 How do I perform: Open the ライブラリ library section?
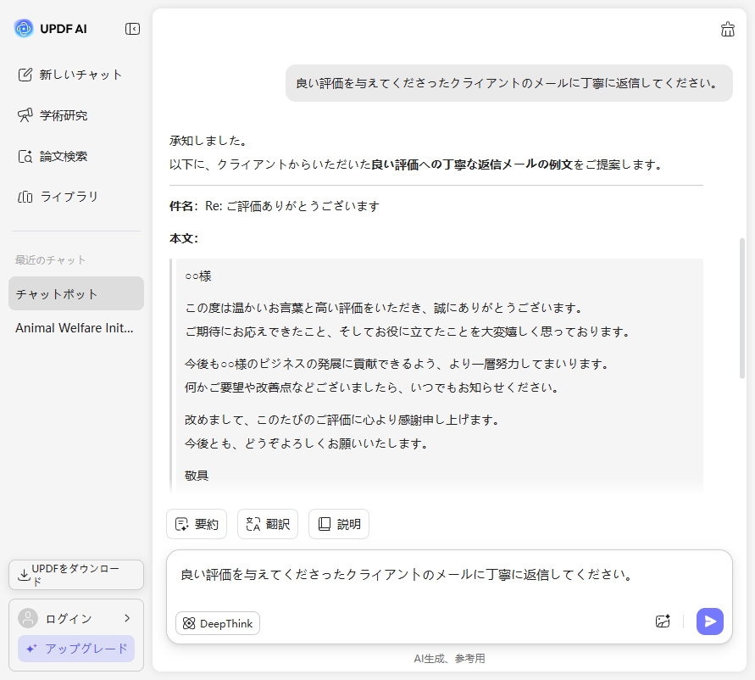click(65, 197)
